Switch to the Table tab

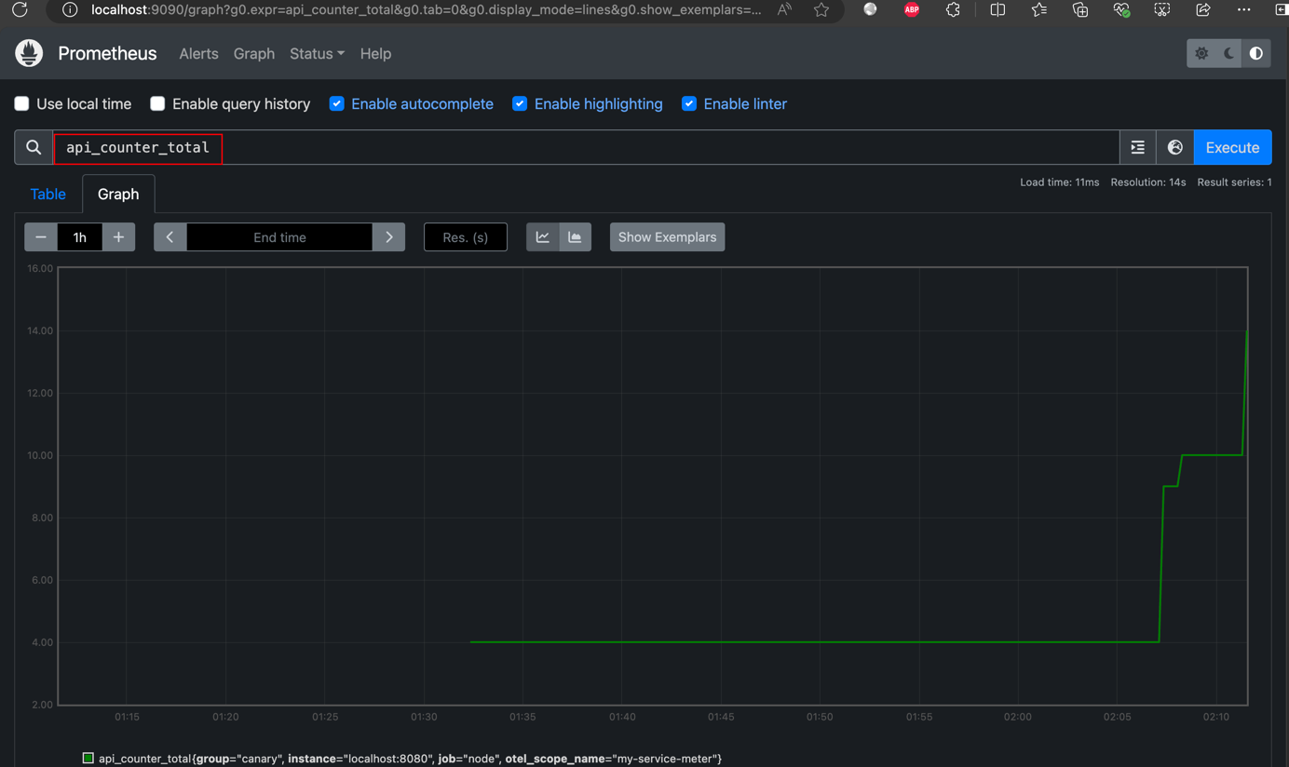47,194
